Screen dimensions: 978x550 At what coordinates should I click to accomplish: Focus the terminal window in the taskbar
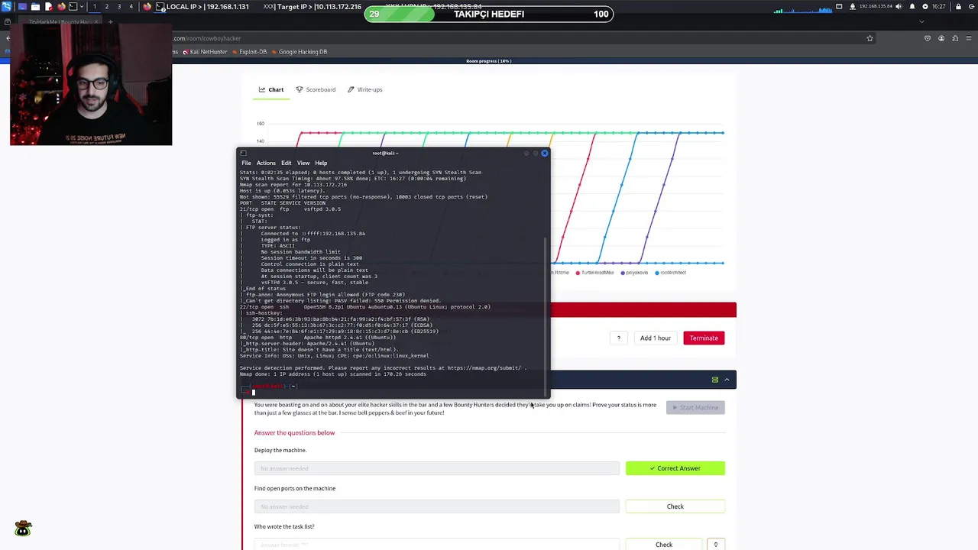pos(160,7)
